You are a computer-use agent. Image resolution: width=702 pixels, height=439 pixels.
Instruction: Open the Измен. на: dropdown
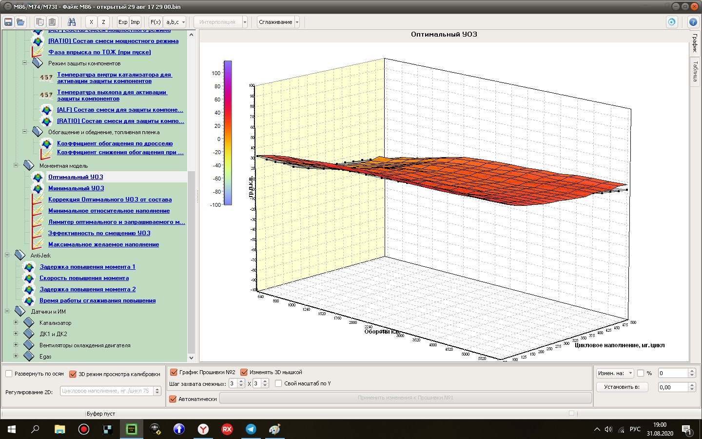tap(615, 373)
